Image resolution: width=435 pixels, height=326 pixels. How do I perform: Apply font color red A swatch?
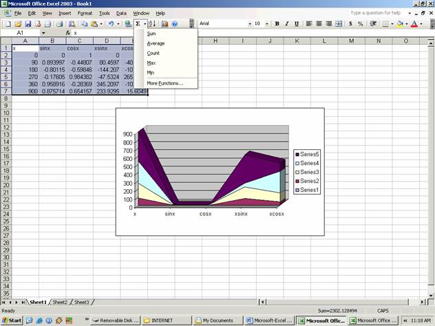point(414,24)
